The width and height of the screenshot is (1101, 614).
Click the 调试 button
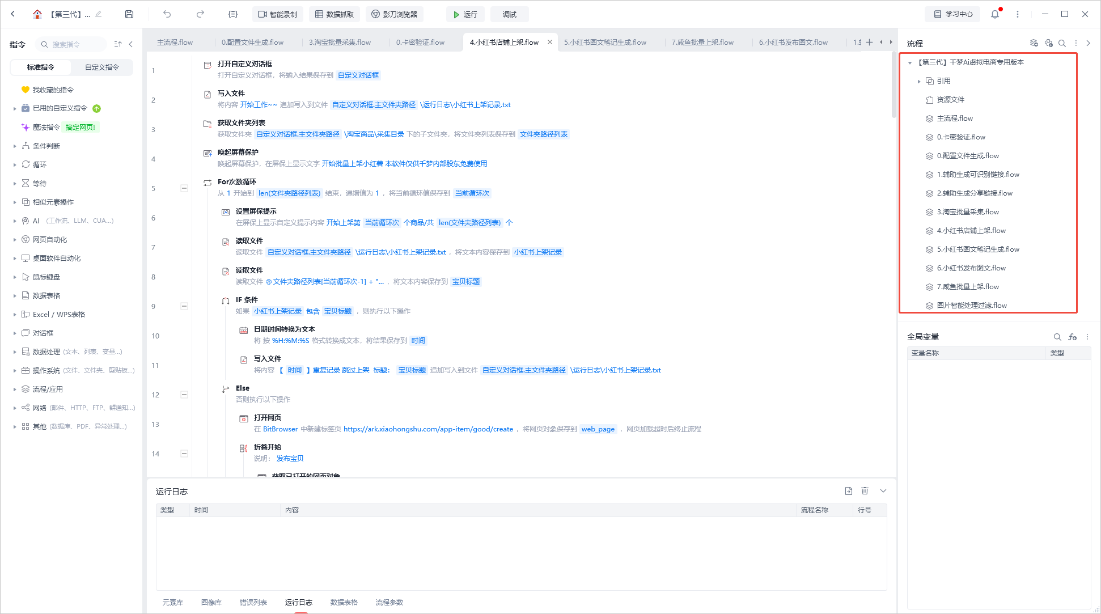tap(509, 14)
